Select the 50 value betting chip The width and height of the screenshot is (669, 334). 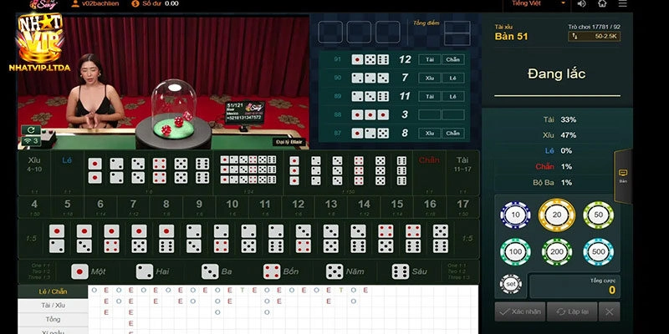(597, 215)
